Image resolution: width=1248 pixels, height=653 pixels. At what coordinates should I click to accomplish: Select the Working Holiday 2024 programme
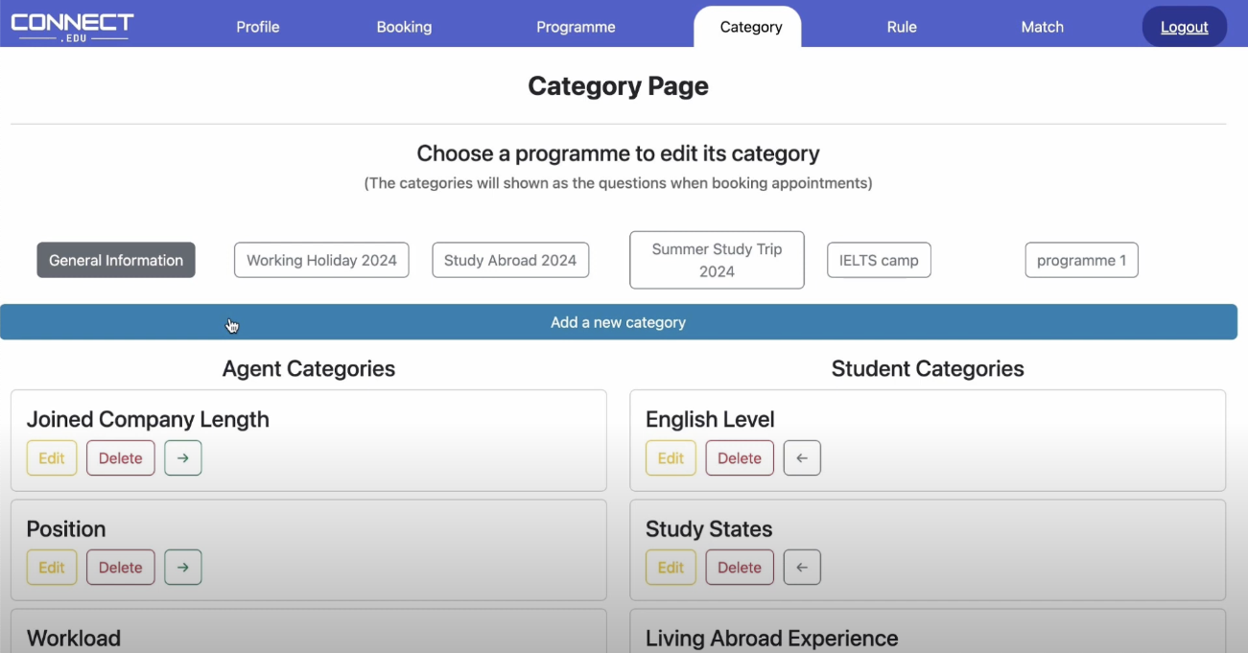pos(321,260)
